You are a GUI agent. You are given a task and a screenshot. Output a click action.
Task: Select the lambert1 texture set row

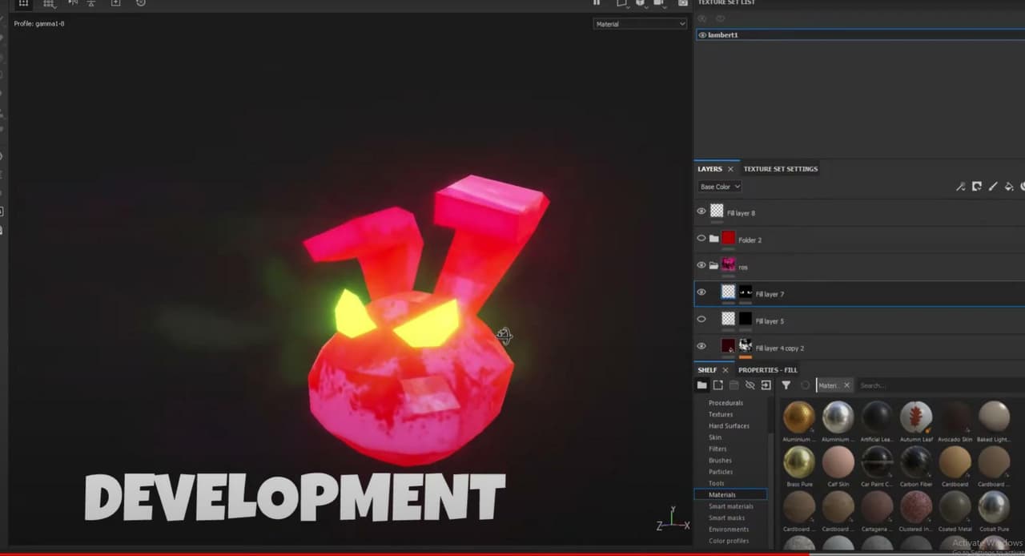[x=860, y=35]
